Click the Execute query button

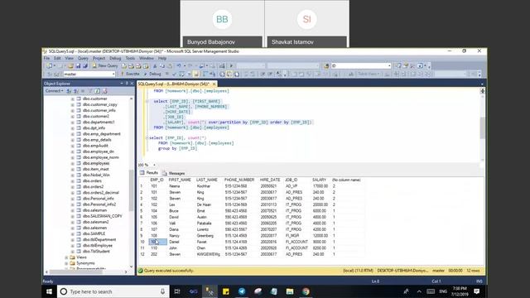[x=130, y=74]
